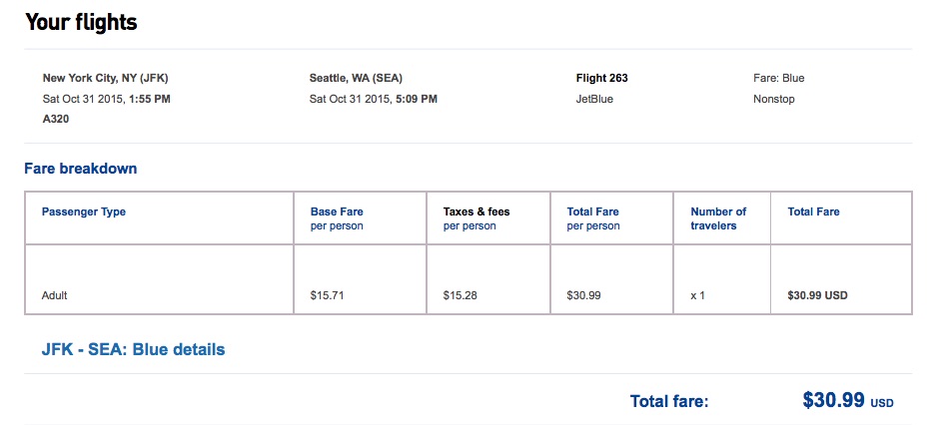Viewport: 932px width, 425px height.
Task: Click the large $30.99 total fare amount
Action: [833, 401]
